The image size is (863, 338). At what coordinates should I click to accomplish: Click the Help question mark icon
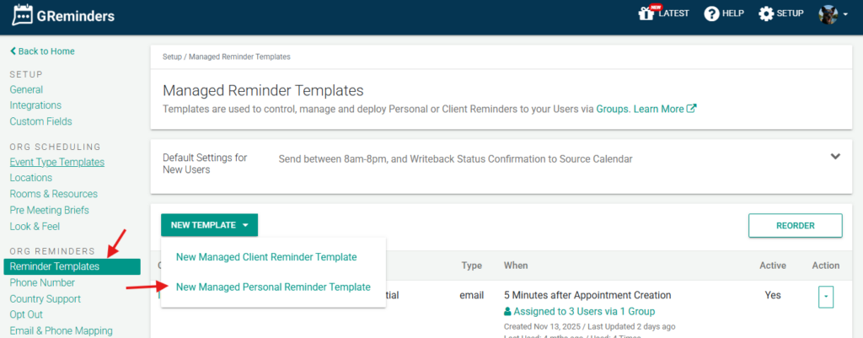point(712,13)
